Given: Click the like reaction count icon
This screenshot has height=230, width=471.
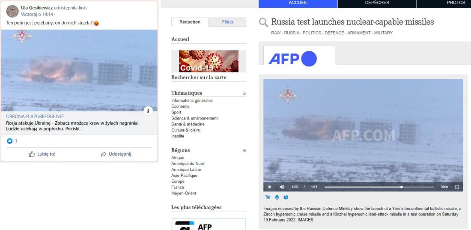Looking at the screenshot, I should 9,141.
